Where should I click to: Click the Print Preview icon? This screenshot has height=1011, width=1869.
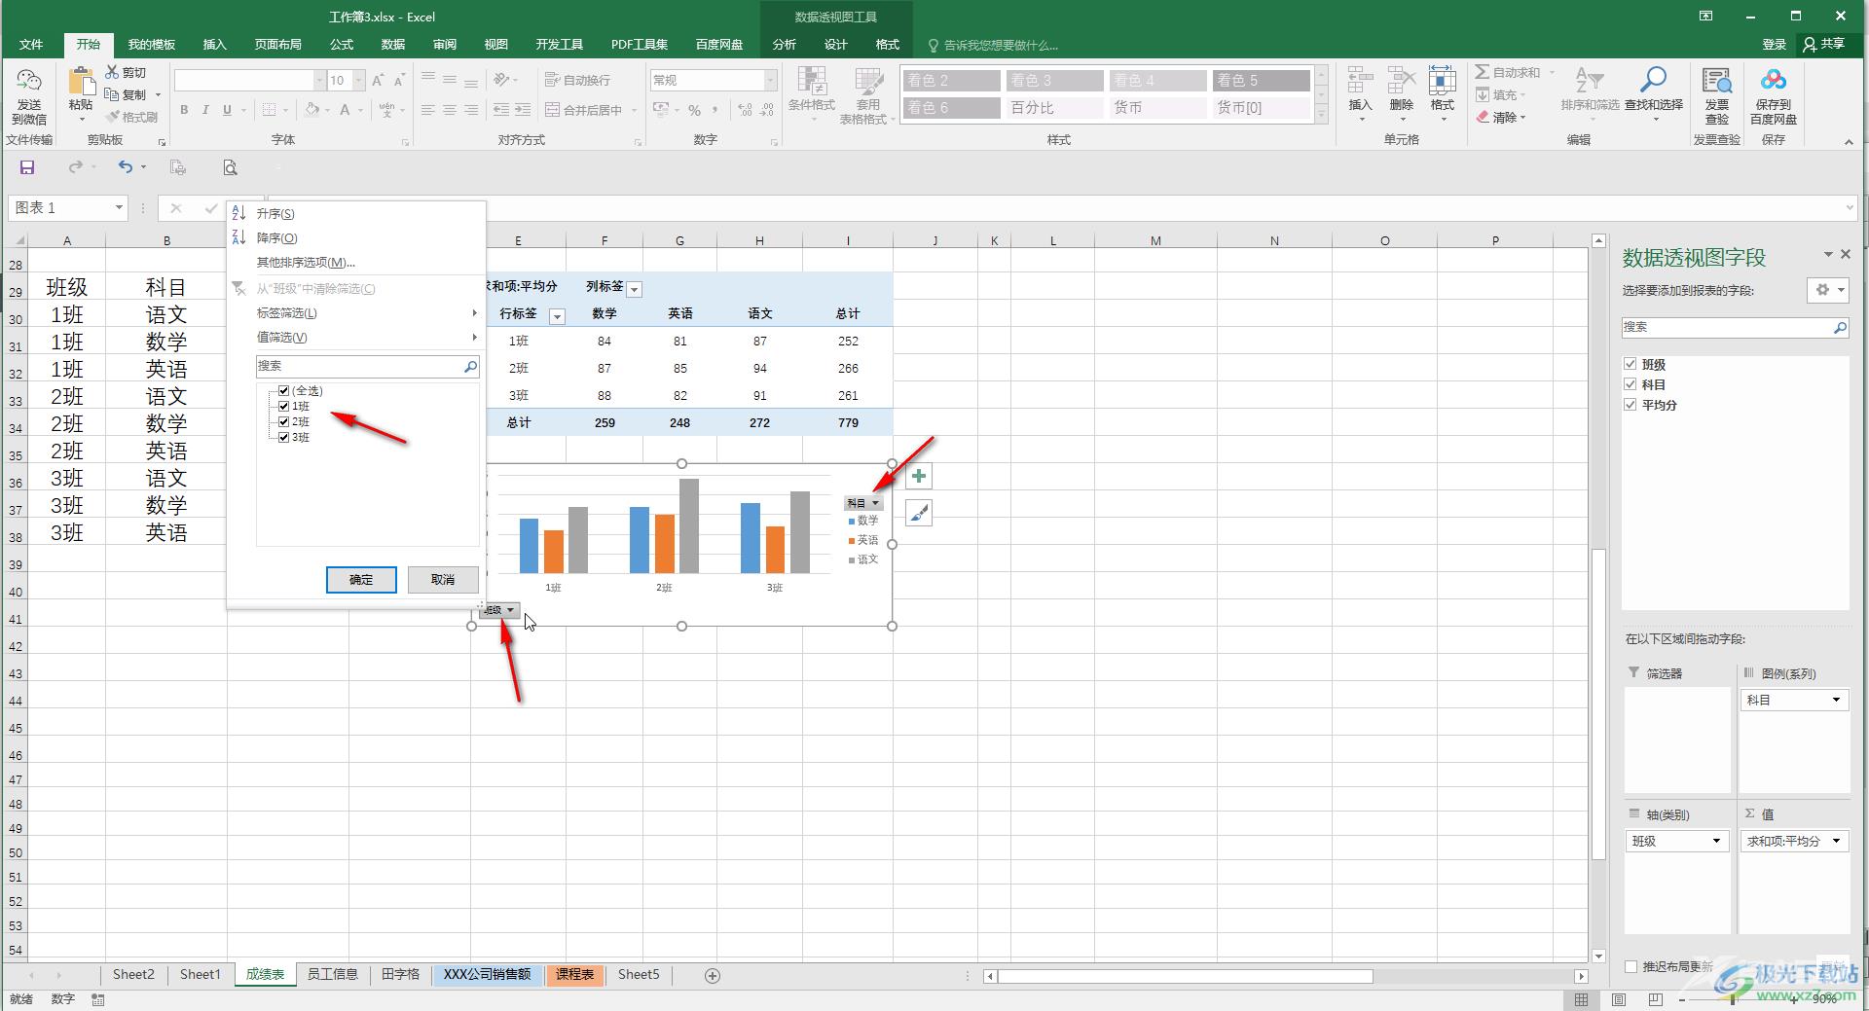230,167
